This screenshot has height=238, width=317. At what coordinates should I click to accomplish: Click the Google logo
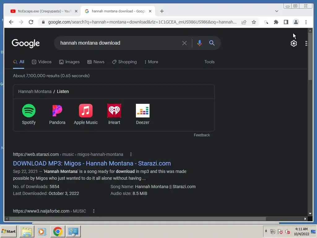[x=26, y=43]
